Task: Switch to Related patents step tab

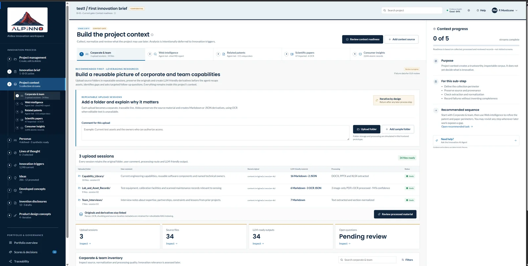Action: (x=247, y=54)
